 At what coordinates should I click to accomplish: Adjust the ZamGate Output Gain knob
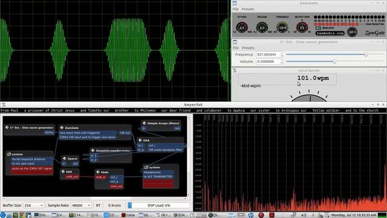tap(302, 28)
